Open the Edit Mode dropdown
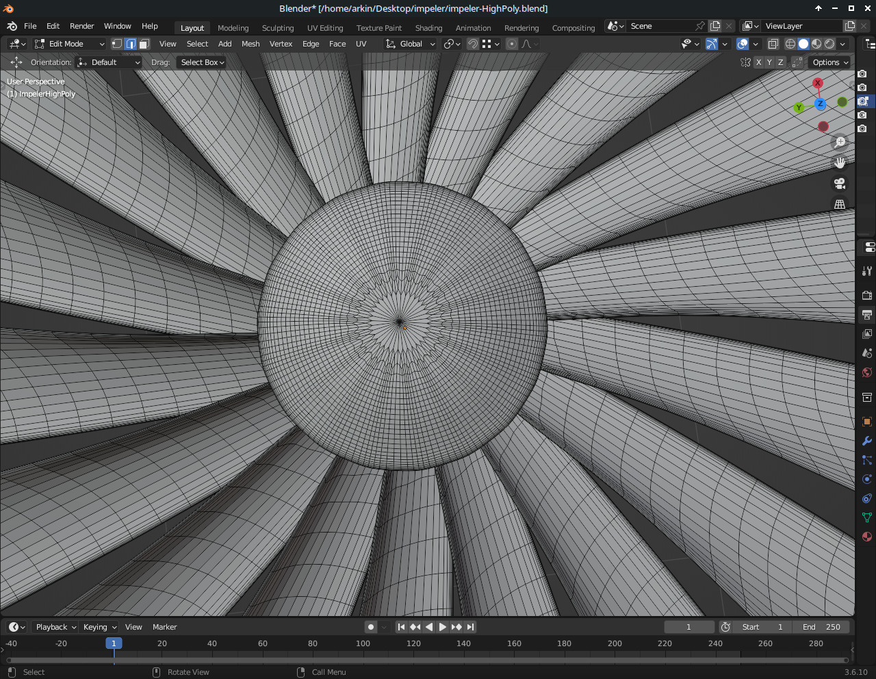 pyautogui.click(x=69, y=44)
